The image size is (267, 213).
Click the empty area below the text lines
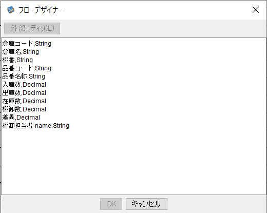pyautogui.click(x=133, y=162)
